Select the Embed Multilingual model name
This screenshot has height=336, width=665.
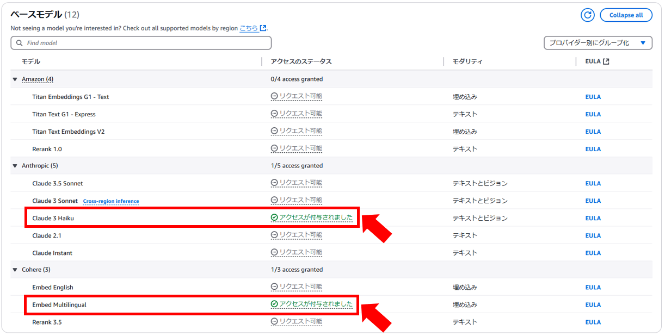point(59,304)
